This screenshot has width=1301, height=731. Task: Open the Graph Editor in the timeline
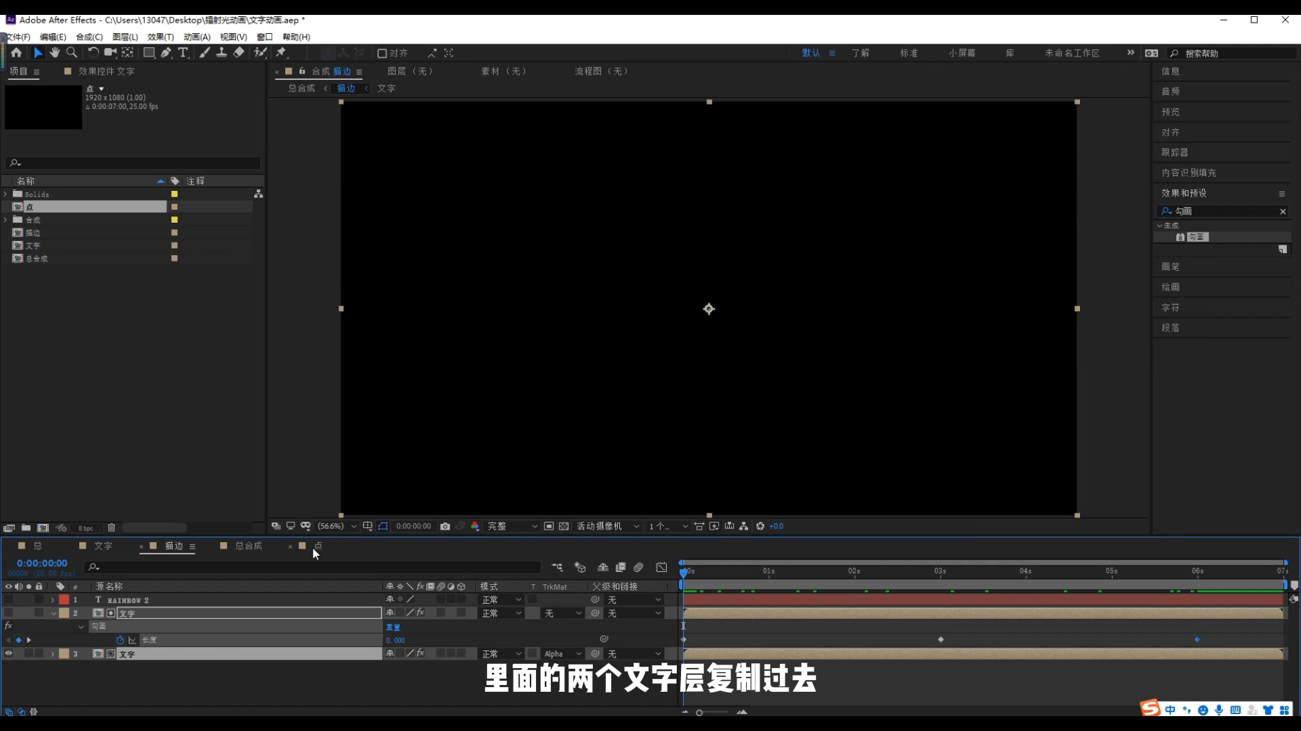[x=662, y=567]
